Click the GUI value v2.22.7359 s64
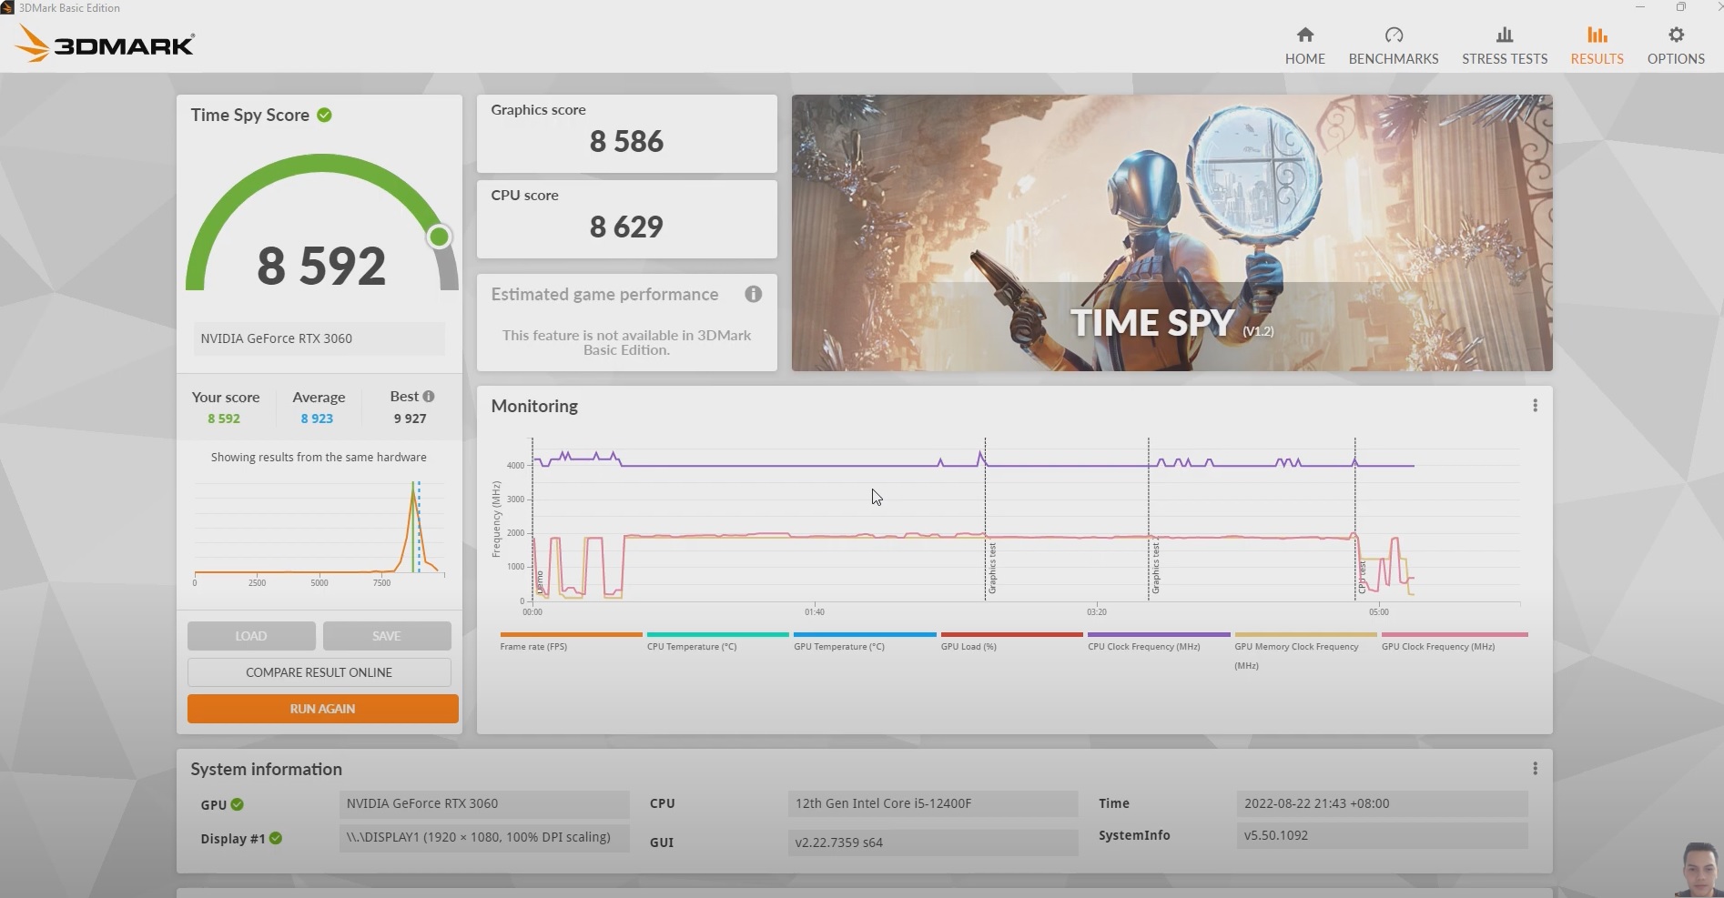The image size is (1724, 898). point(933,843)
